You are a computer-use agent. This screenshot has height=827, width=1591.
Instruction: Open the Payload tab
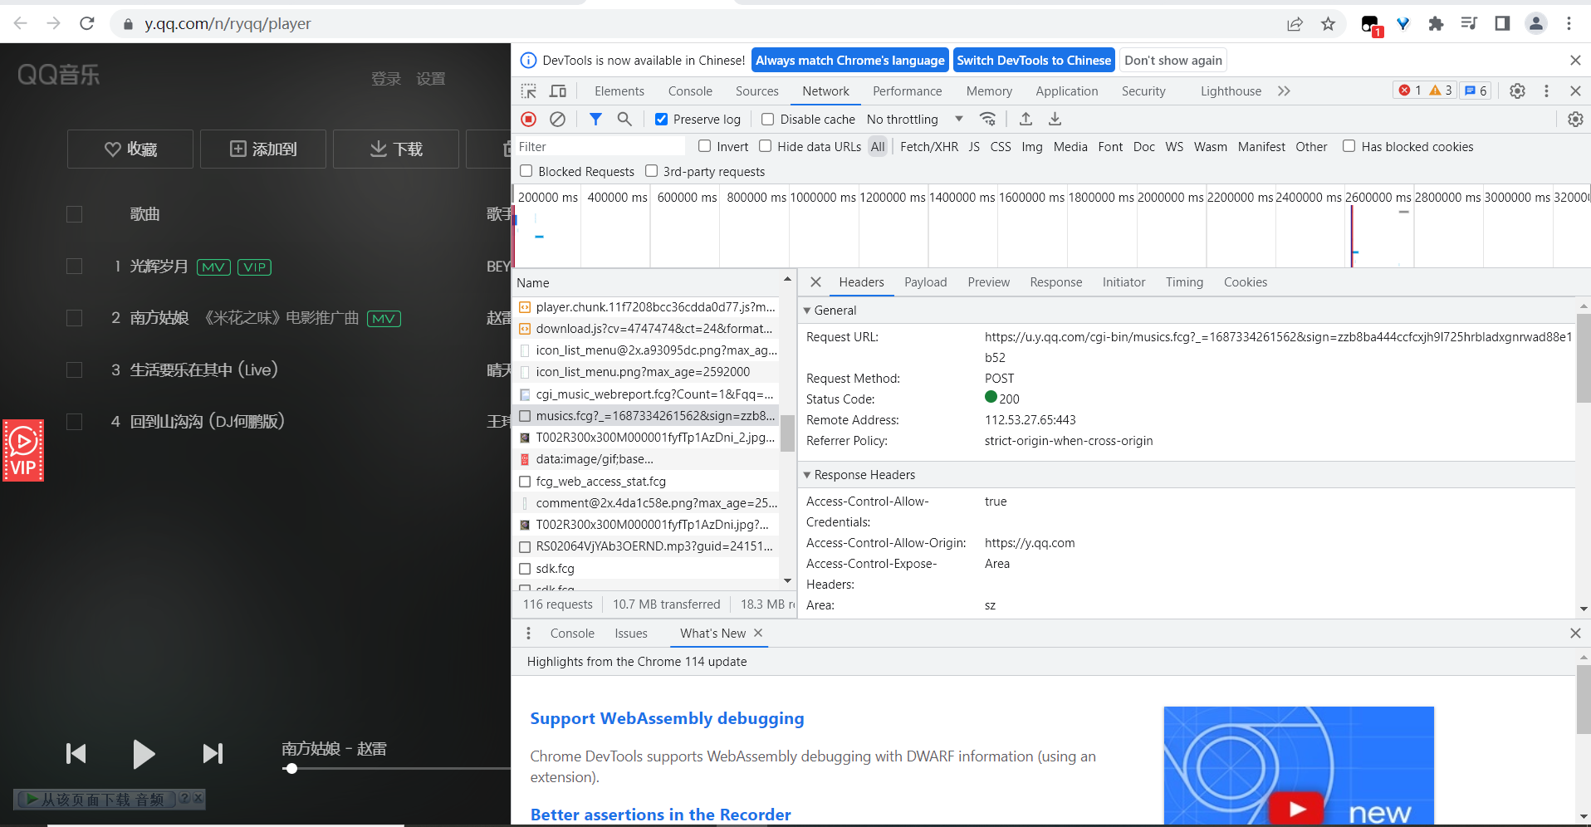click(x=926, y=282)
